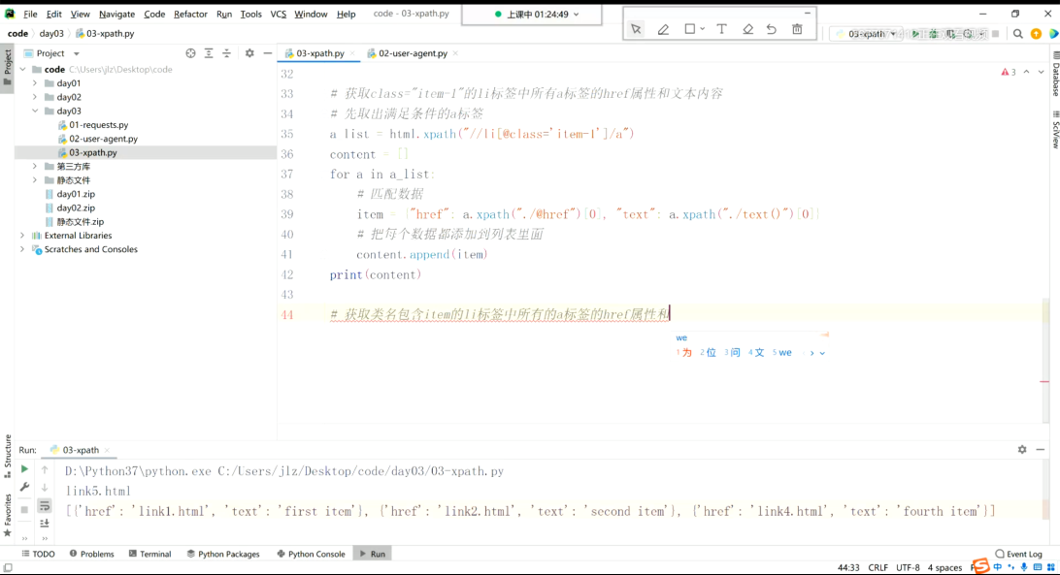The height and width of the screenshot is (575, 1060).
Task: Select the pen annotation tool
Action: point(663,29)
